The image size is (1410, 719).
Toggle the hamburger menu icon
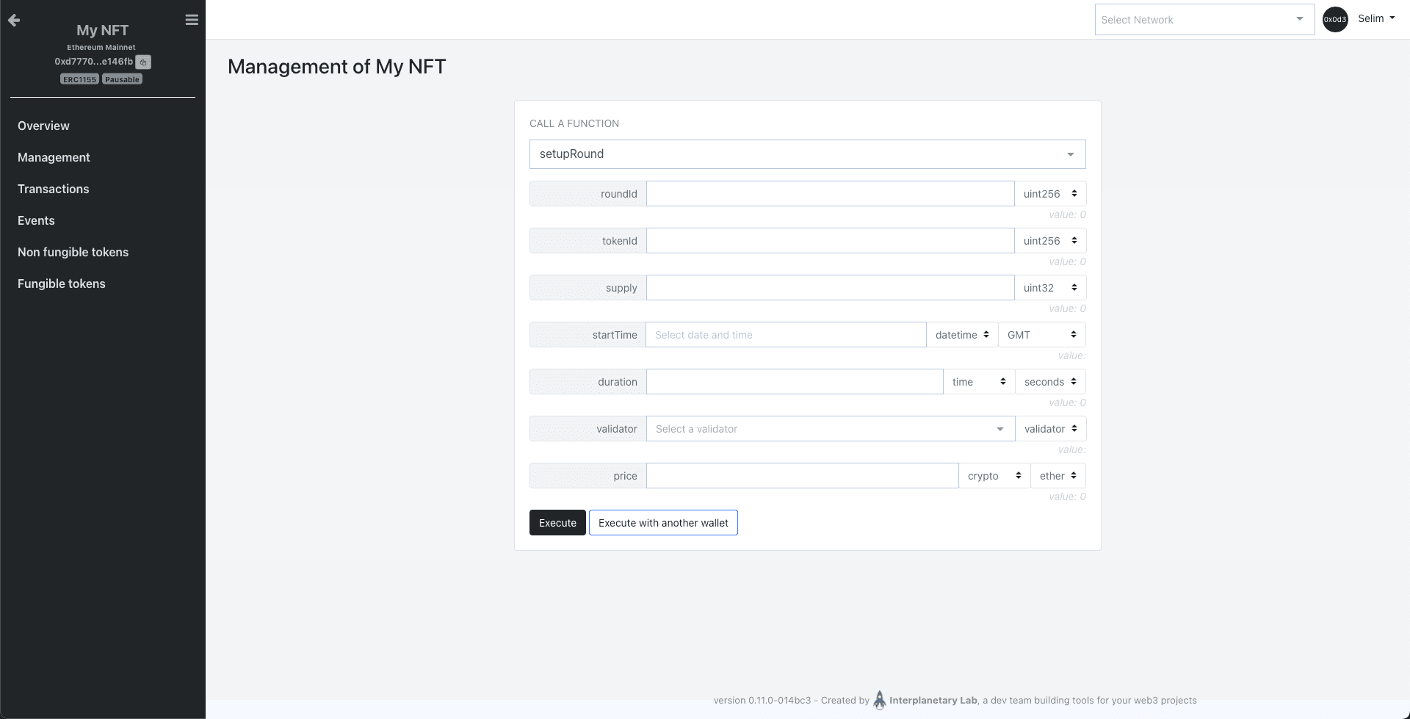click(x=192, y=20)
